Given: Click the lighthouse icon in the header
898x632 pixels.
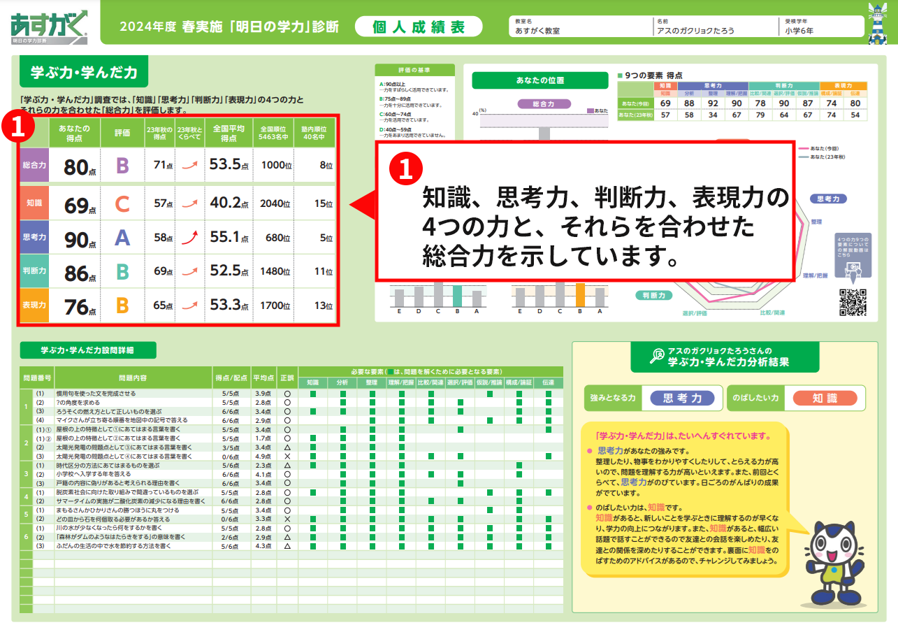Looking at the screenshot, I should (x=878, y=26).
